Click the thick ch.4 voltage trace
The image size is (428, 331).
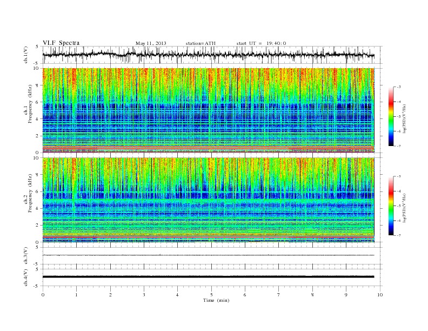coord(208,277)
